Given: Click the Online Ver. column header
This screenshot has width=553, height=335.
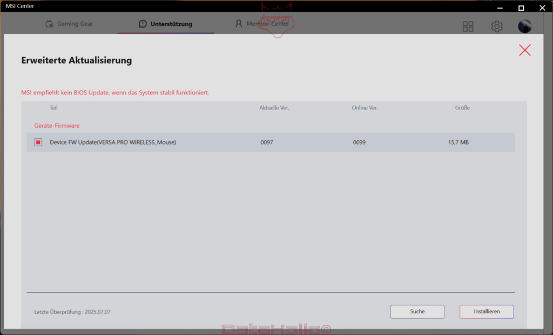Looking at the screenshot, I should click(x=365, y=108).
